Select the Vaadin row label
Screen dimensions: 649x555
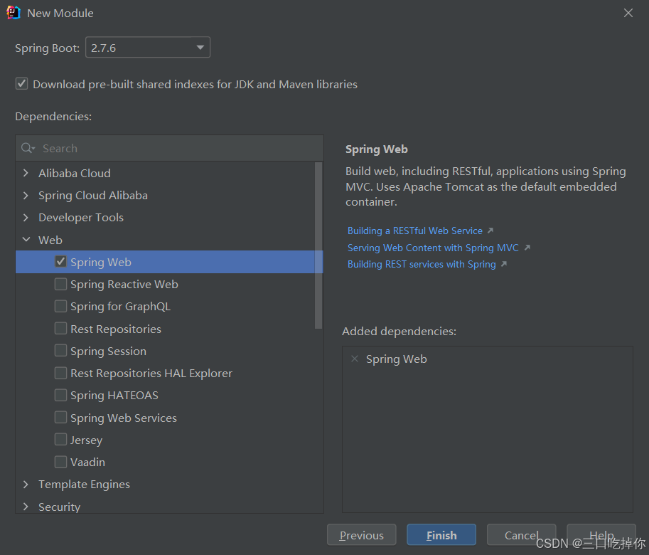(x=87, y=462)
